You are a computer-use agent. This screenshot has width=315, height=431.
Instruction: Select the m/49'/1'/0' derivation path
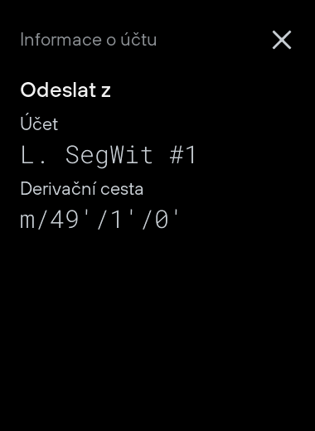point(99,220)
